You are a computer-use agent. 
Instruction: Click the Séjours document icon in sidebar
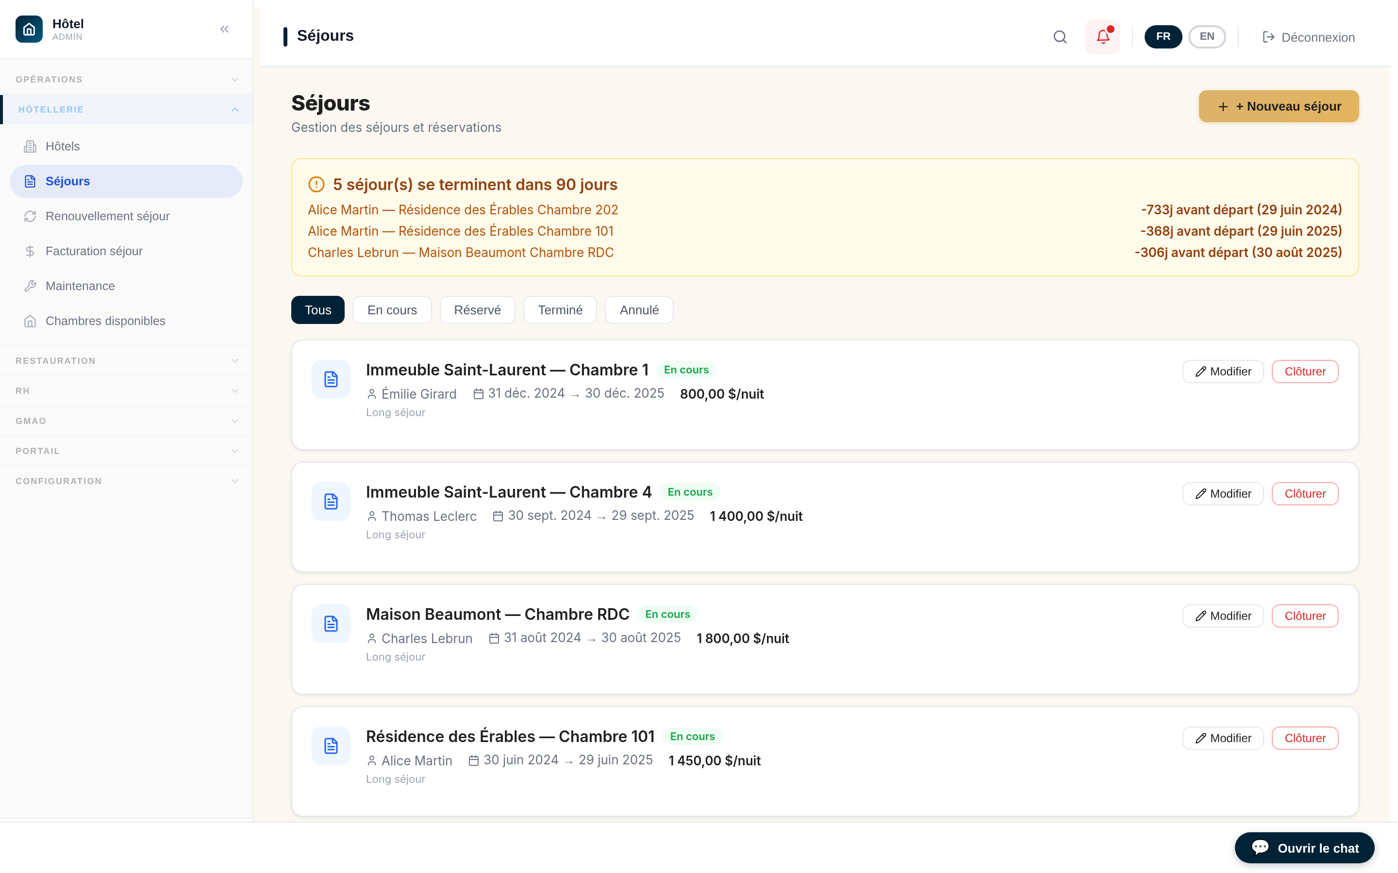[x=30, y=181]
